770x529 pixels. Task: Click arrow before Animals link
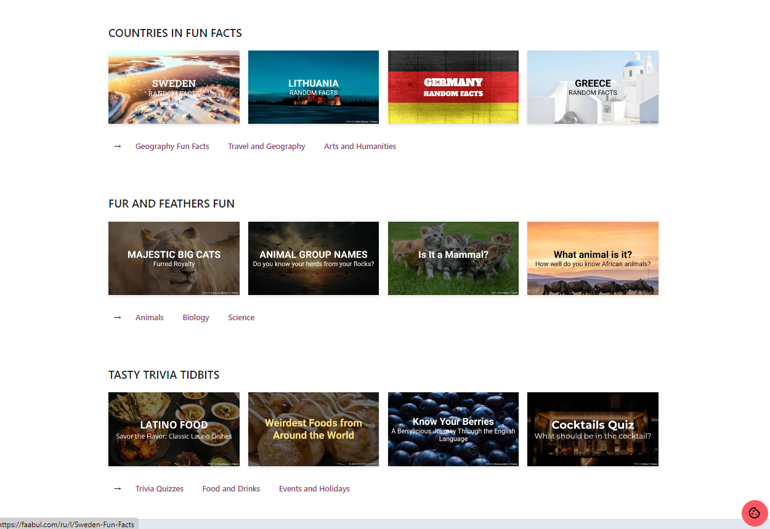[117, 318]
